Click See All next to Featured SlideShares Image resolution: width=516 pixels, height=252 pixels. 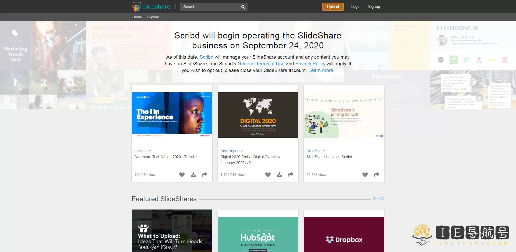[378, 199]
